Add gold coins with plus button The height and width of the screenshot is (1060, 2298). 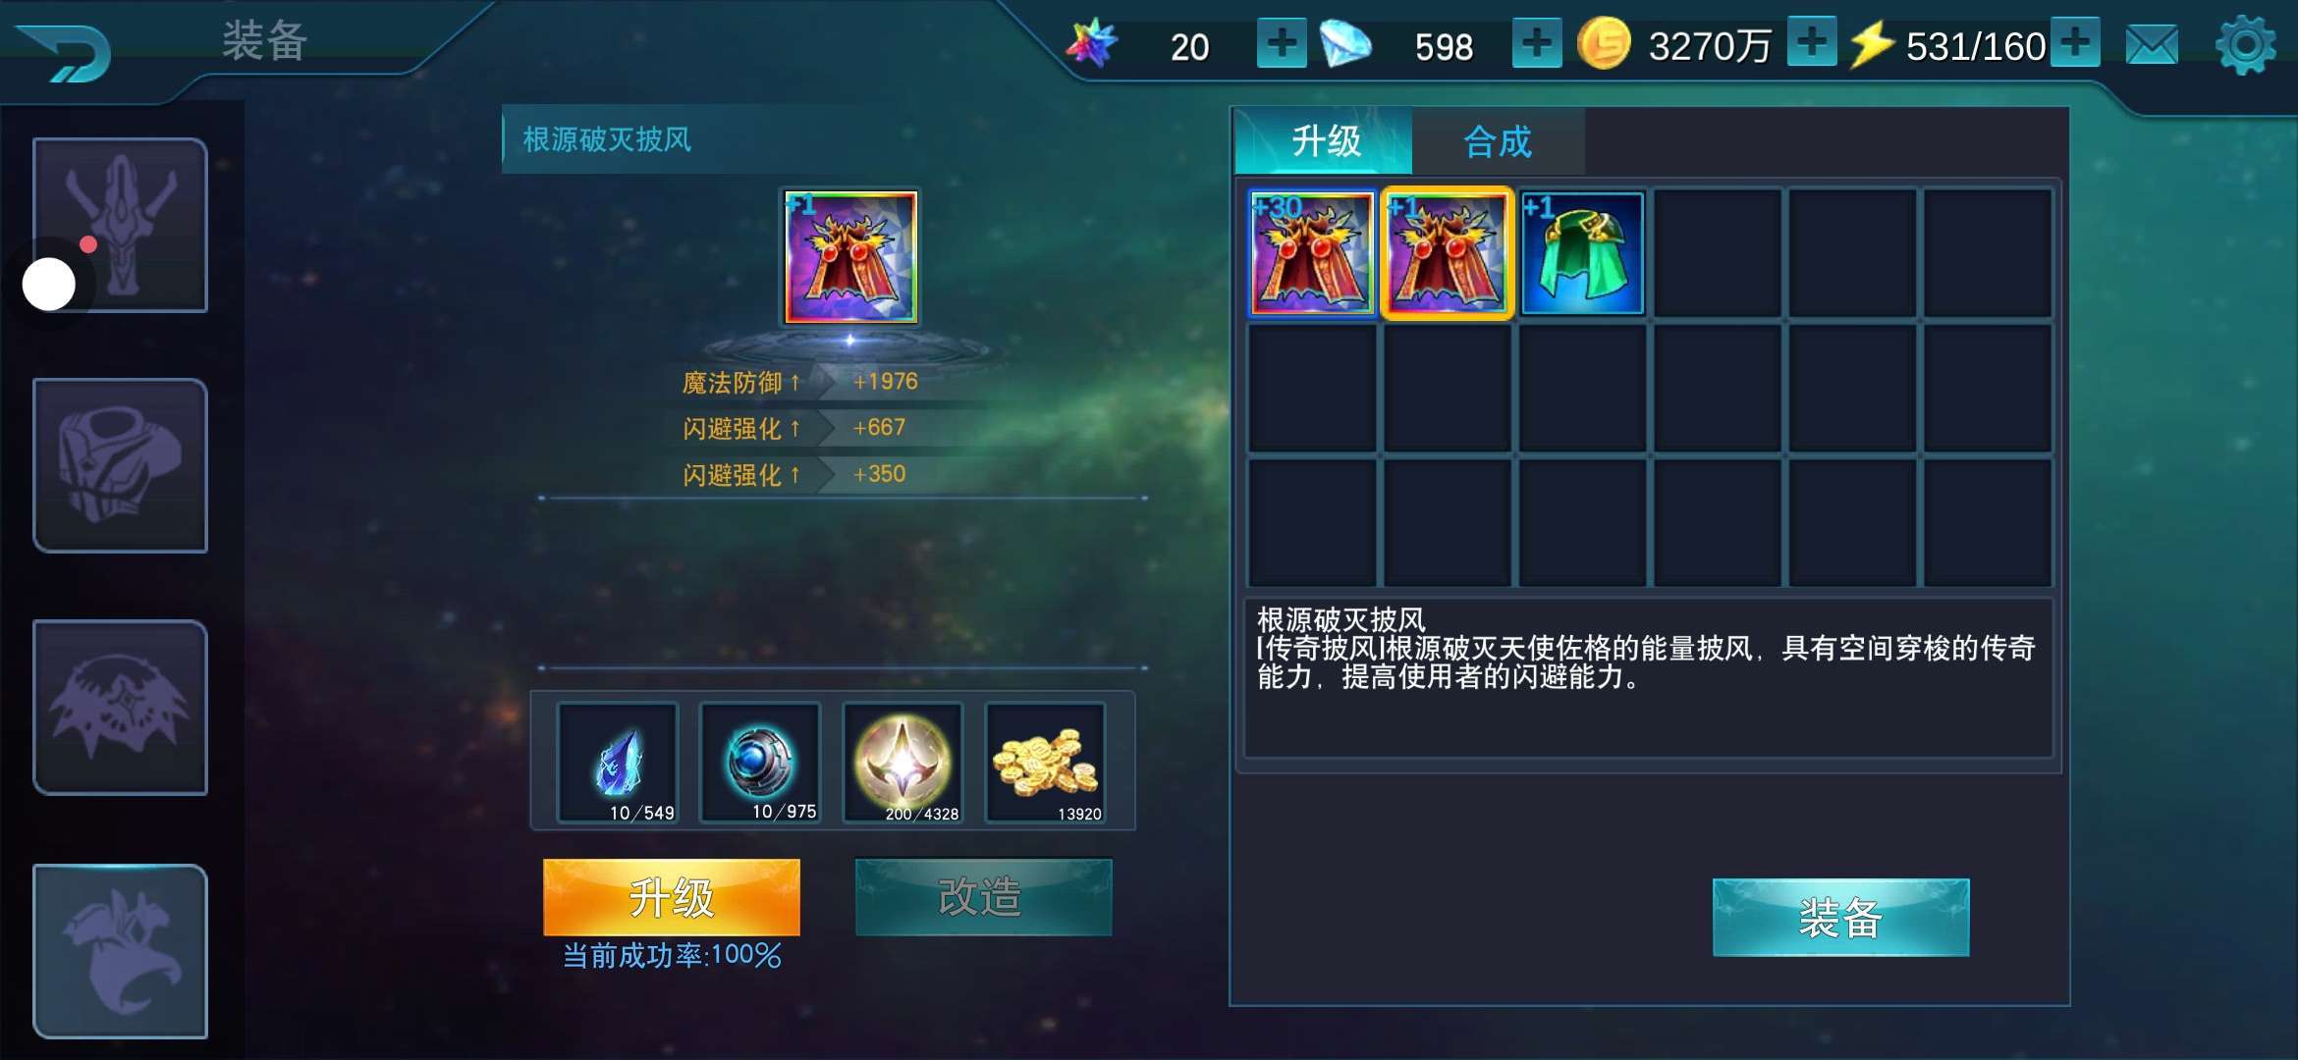click(x=1812, y=42)
